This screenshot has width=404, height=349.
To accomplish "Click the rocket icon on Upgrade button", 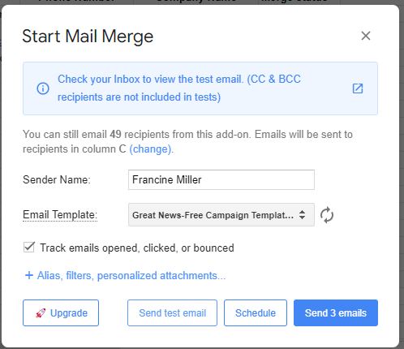I will 41,313.
